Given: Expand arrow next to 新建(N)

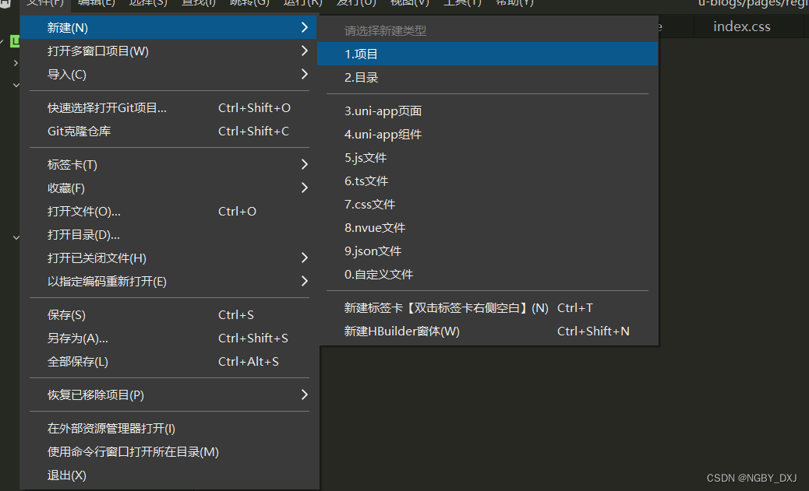Looking at the screenshot, I should (305, 27).
